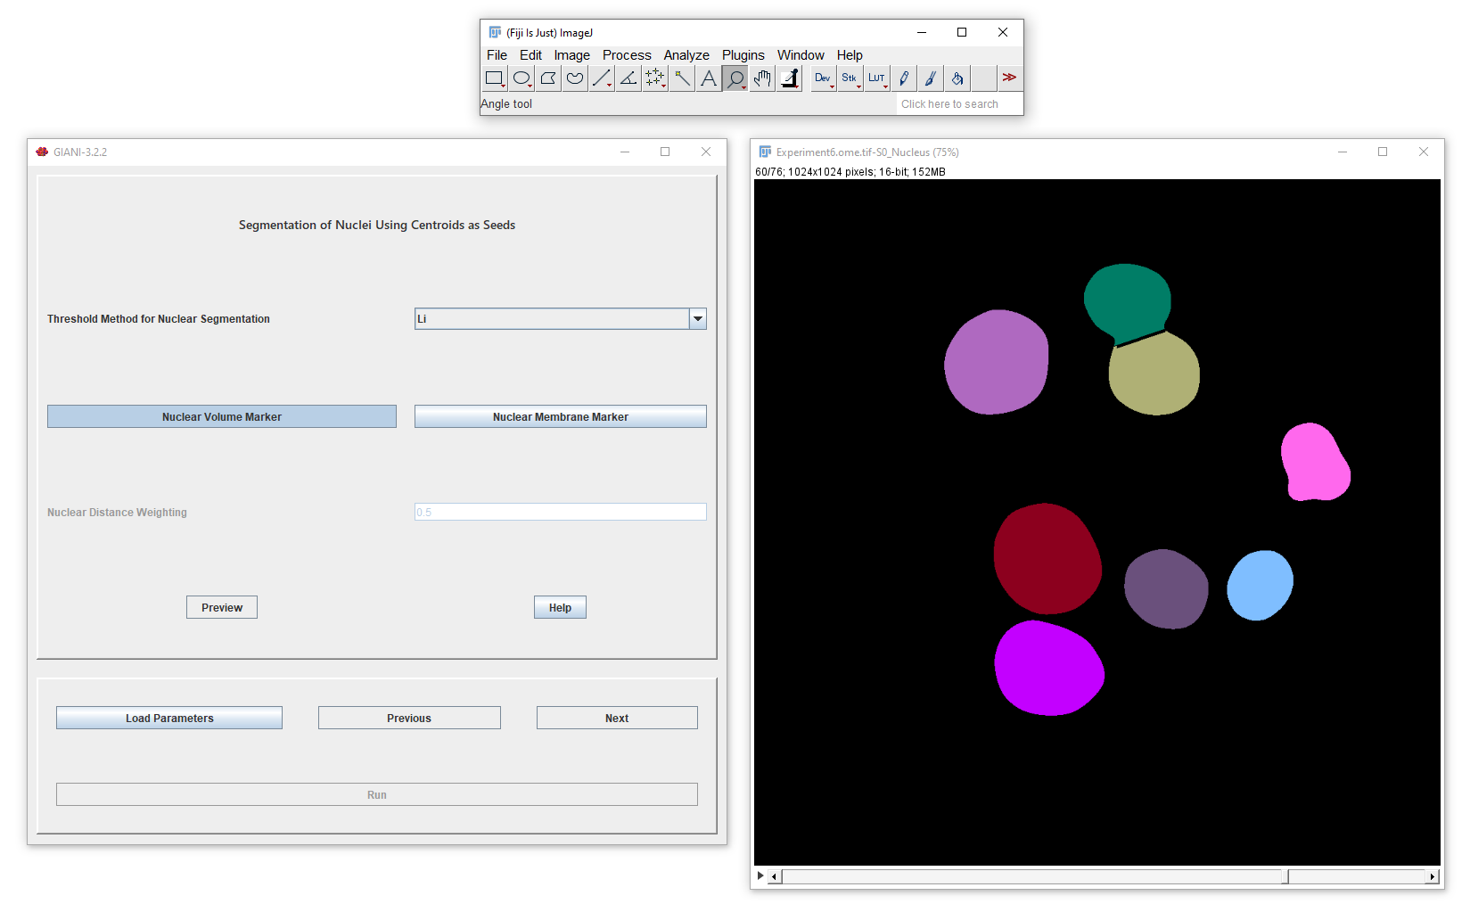Select the Pencil tool

[903, 78]
